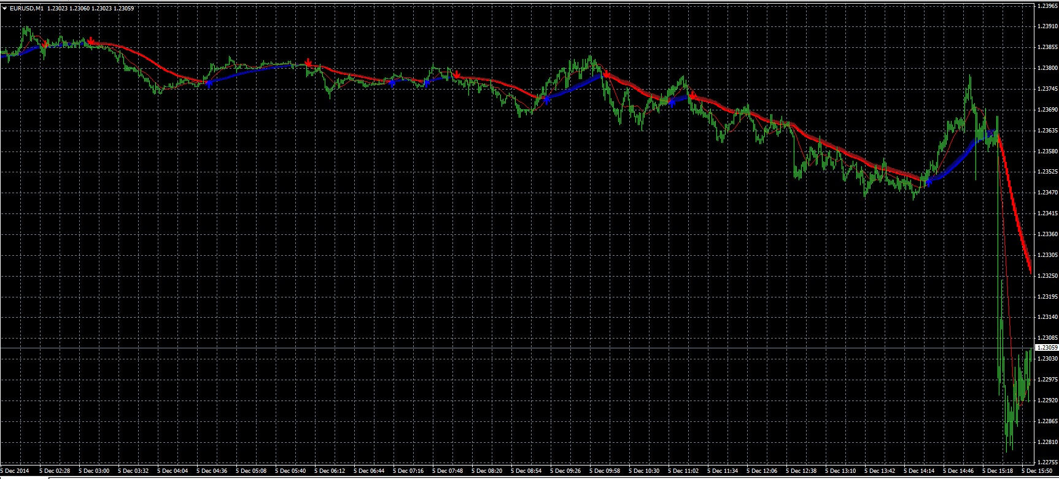The width and height of the screenshot is (1059, 479).
Task: Click the 1.23800 price axis label
Action: click(x=1046, y=68)
